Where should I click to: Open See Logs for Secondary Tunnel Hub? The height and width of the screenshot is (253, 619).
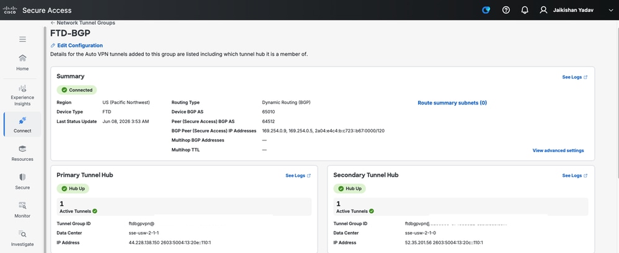pos(574,176)
